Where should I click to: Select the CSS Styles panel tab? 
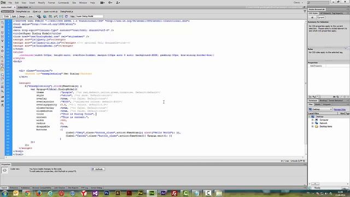(x=313, y=13)
